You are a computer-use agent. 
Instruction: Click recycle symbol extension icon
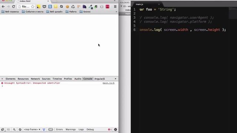pyautogui.click(x=73, y=7)
